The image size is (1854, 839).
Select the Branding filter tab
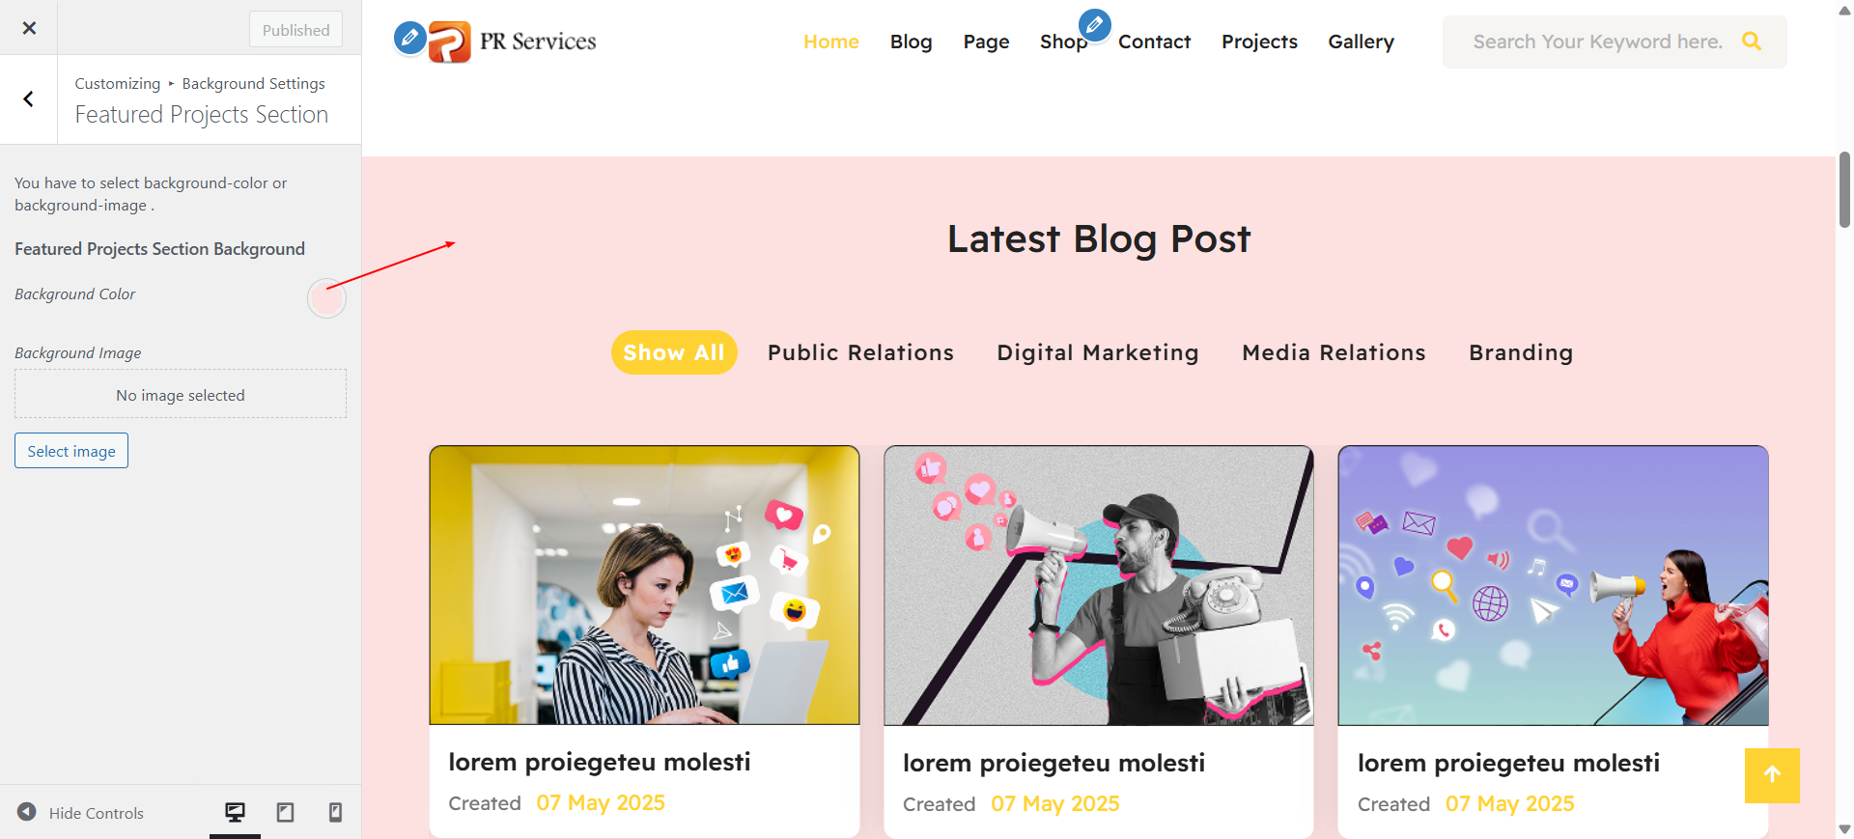tap(1521, 352)
